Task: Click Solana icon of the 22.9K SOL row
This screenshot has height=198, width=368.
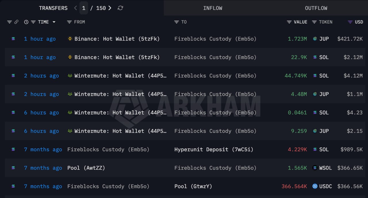Action: point(13,57)
